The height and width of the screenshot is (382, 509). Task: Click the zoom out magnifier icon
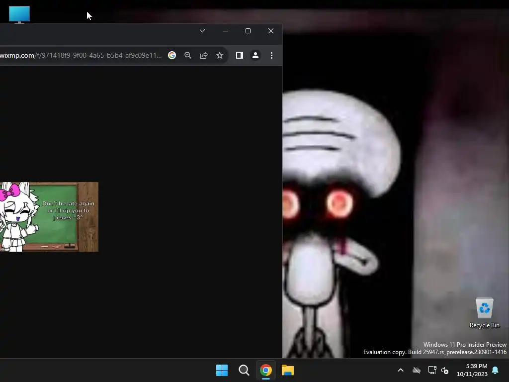tap(187, 55)
